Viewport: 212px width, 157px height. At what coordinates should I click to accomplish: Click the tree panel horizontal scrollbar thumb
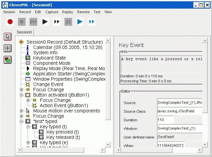point(53,150)
